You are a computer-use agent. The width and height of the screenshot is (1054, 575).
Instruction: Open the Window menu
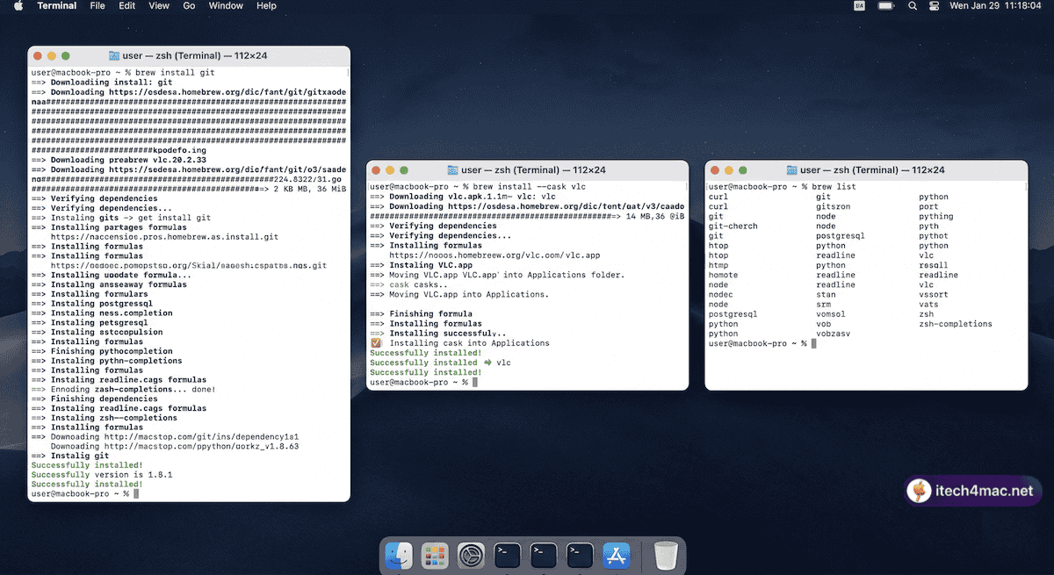coord(226,6)
